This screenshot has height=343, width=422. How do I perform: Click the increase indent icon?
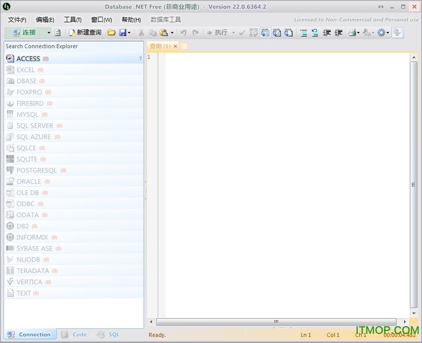coord(338,33)
